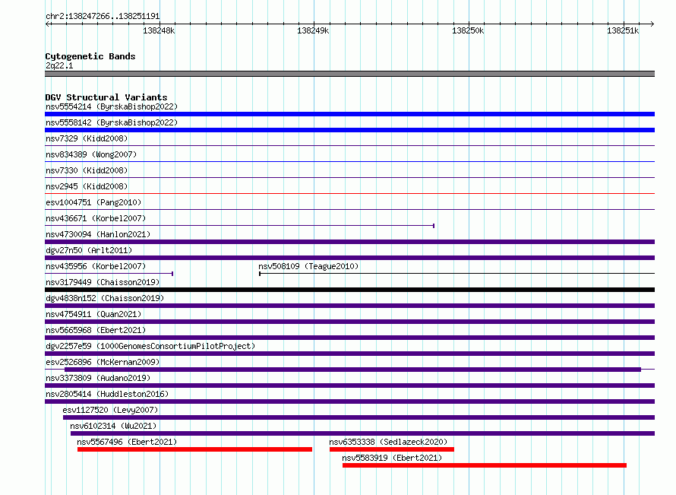Click the nsv508109 (Teague2010) label
This screenshot has height=495, width=676.
(308, 266)
